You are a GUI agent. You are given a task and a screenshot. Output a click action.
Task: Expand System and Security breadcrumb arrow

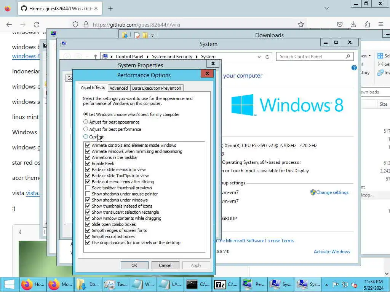(x=197, y=57)
